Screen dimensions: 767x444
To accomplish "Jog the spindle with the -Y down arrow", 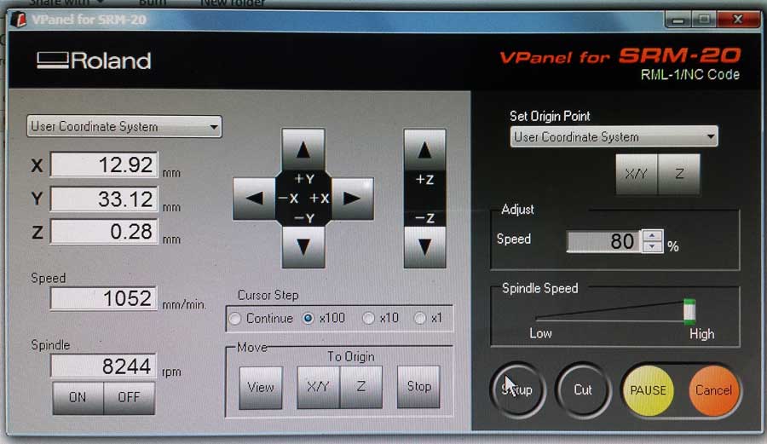I will (x=303, y=247).
